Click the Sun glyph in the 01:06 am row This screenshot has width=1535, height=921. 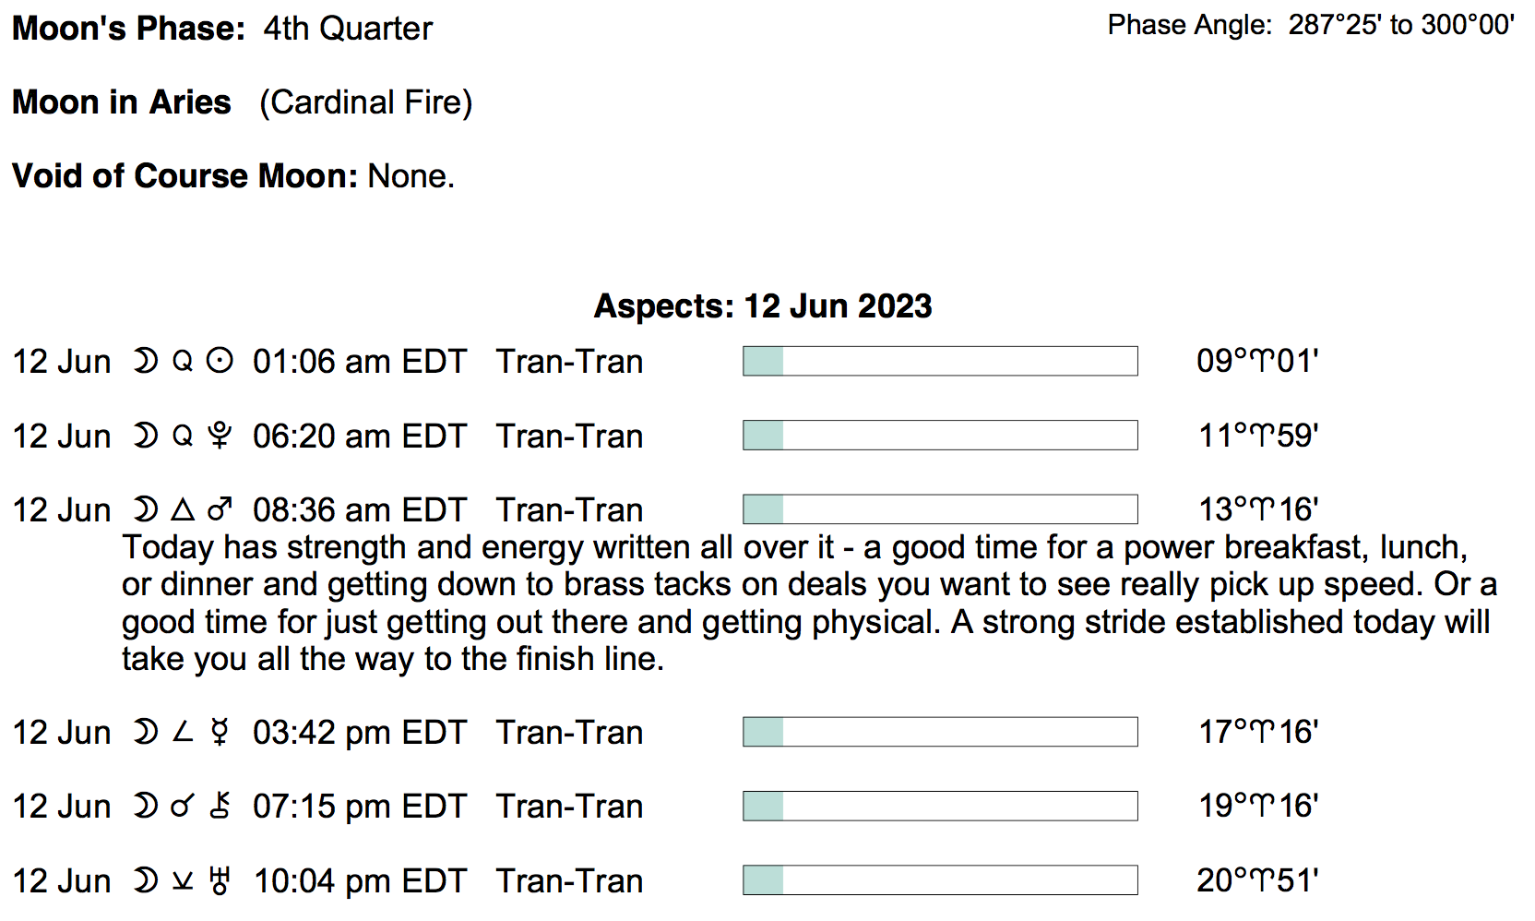(220, 361)
